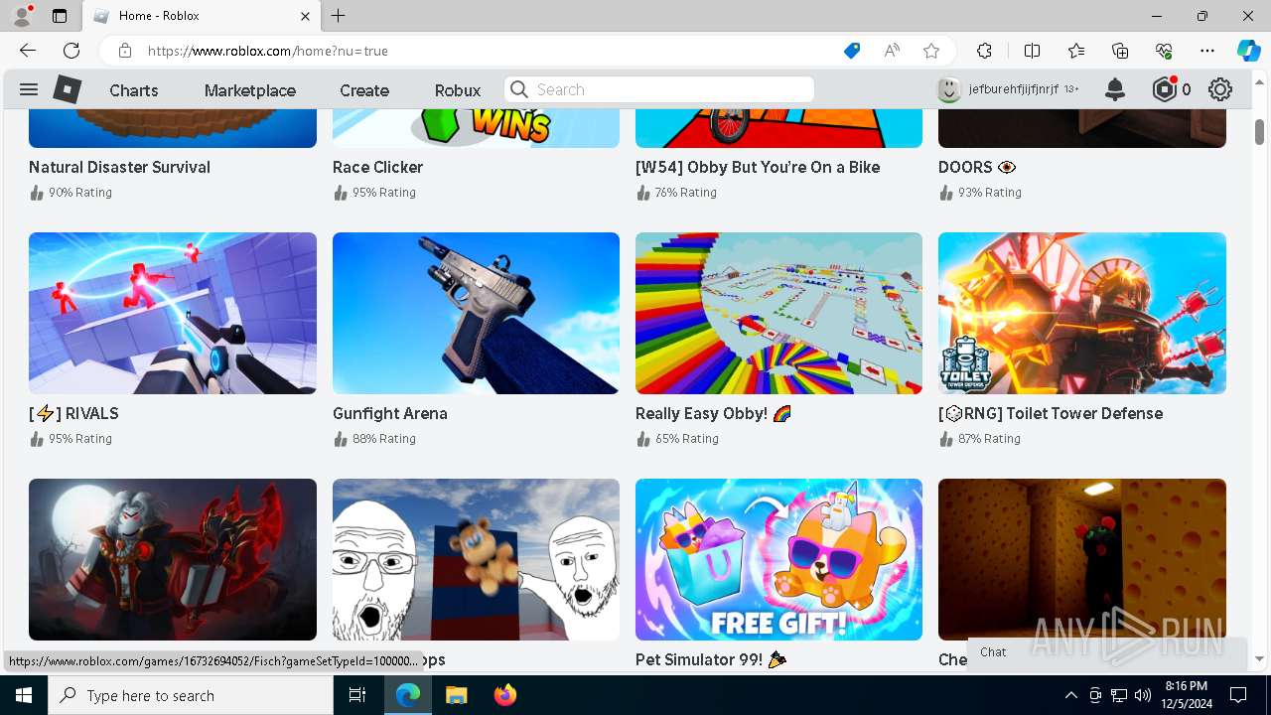Click the Roblox logo home icon

click(67, 89)
